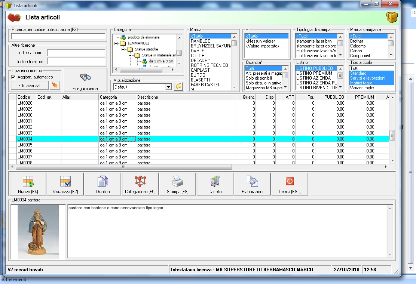
Task: Click into the Ricerca per codice o descrizione field
Action: 58,36
